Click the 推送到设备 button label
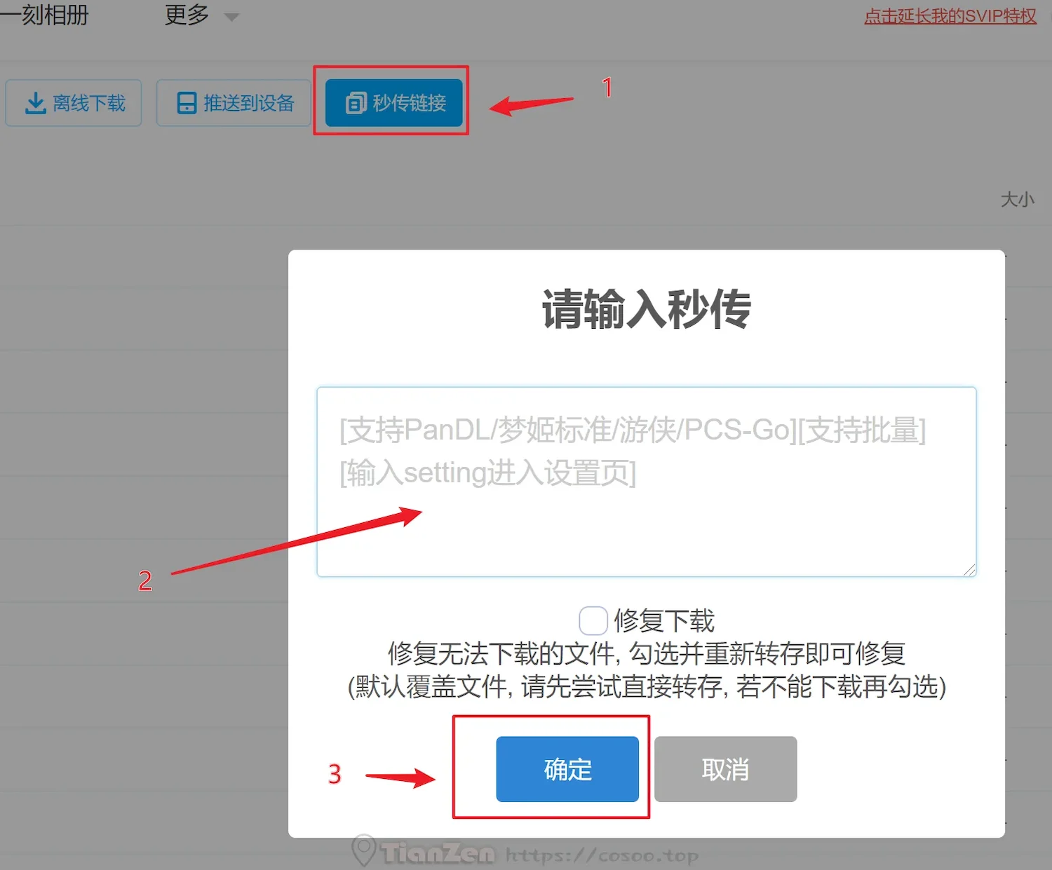This screenshot has height=870, width=1052. 249,103
